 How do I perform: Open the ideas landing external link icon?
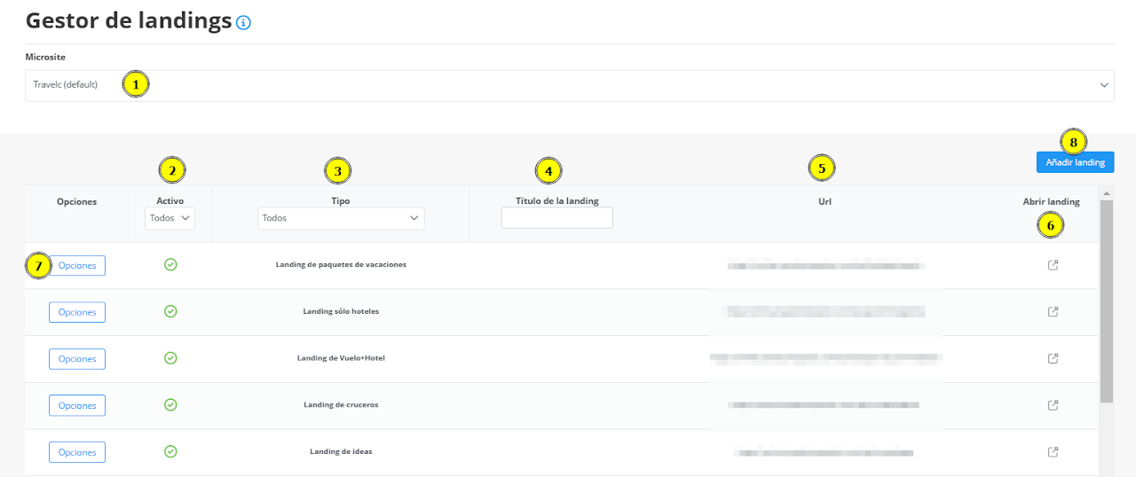1053,452
